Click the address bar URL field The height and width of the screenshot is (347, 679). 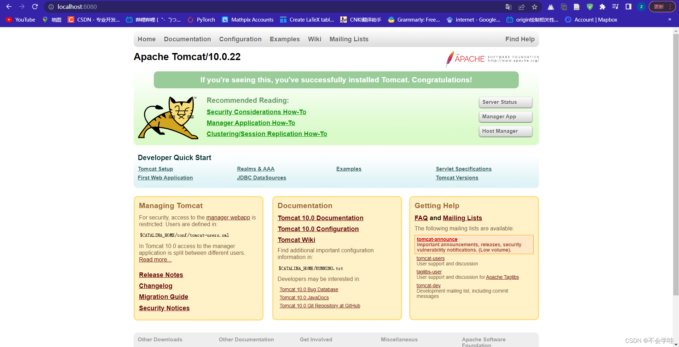[276, 7]
